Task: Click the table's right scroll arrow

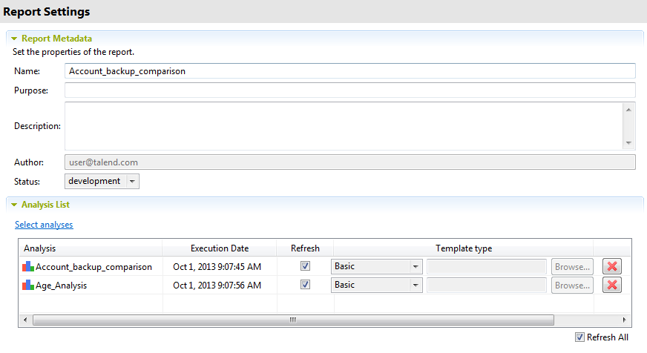Action: coord(624,320)
